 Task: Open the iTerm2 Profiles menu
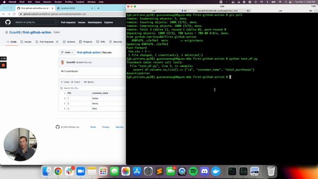coord(69,2)
